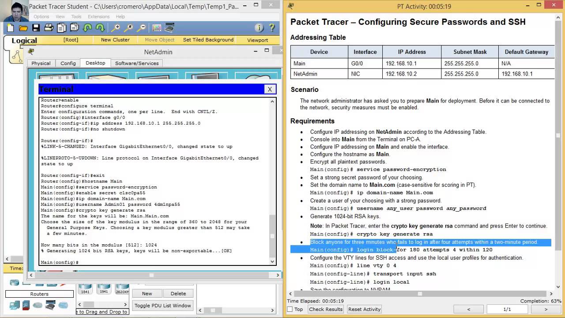Image resolution: width=565 pixels, height=318 pixels.
Task: Click the New file toolbar icon
Action: click(x=10, y=28)
